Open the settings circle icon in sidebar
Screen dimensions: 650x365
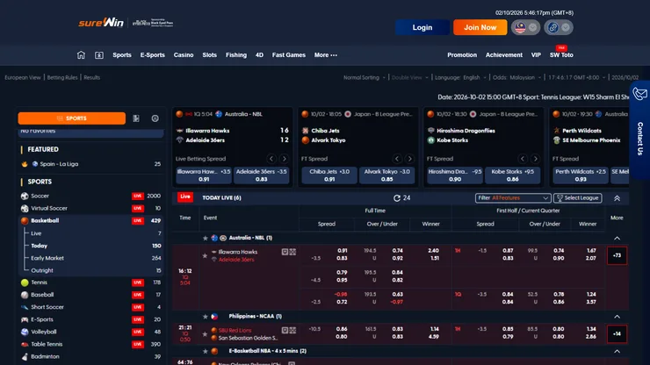click(x=155, y=118)
